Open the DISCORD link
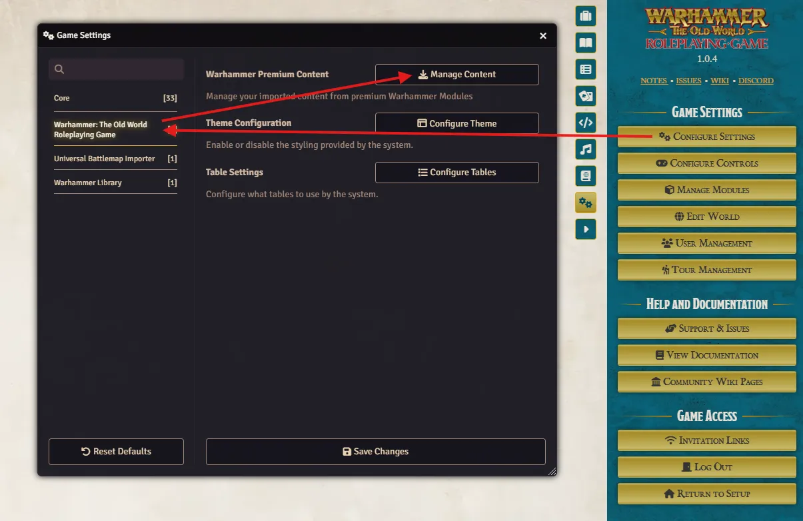 pyautogui.click(x=756, y=81)
